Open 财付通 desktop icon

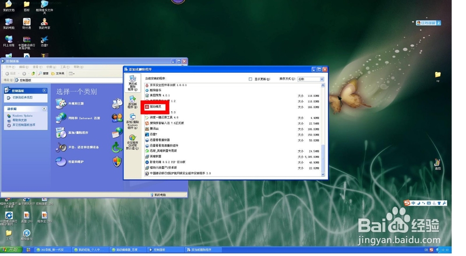click(x=27, y=23)
